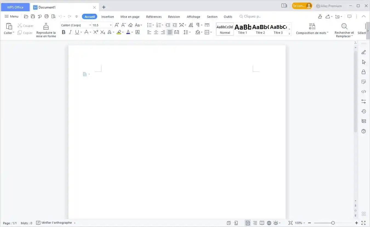Viewport: 370px width, 227px height.
Task: Toggle bold formatting
Action: [x=64, y=32]
